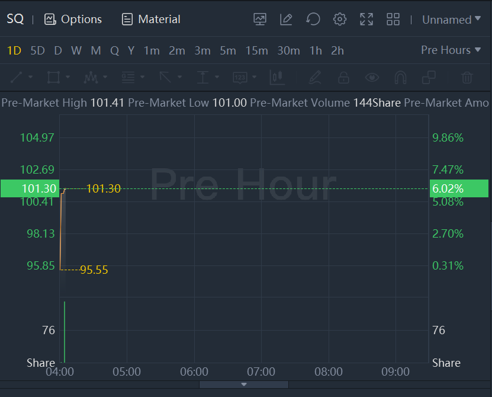Click the Material button
The width and height of the screenshot is (492, 397).
click(151, 20)
